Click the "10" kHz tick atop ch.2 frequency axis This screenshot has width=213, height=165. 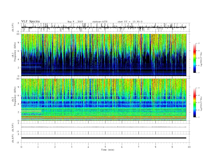point(18,79)
